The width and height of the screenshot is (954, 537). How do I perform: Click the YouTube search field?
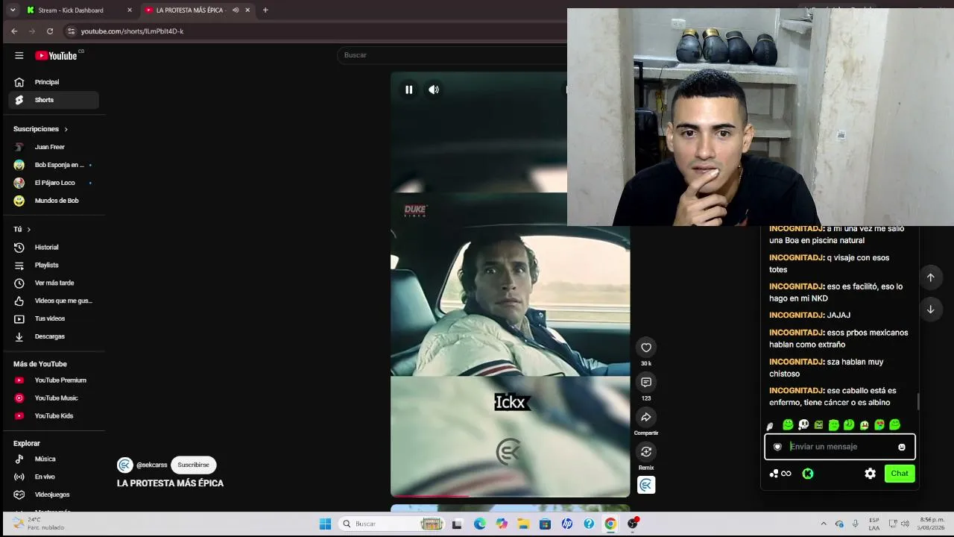tap(452, 55)
